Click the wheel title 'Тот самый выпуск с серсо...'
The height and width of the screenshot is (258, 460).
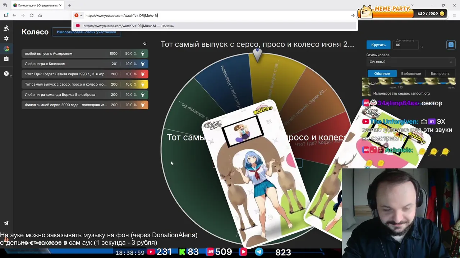[257, 44]
